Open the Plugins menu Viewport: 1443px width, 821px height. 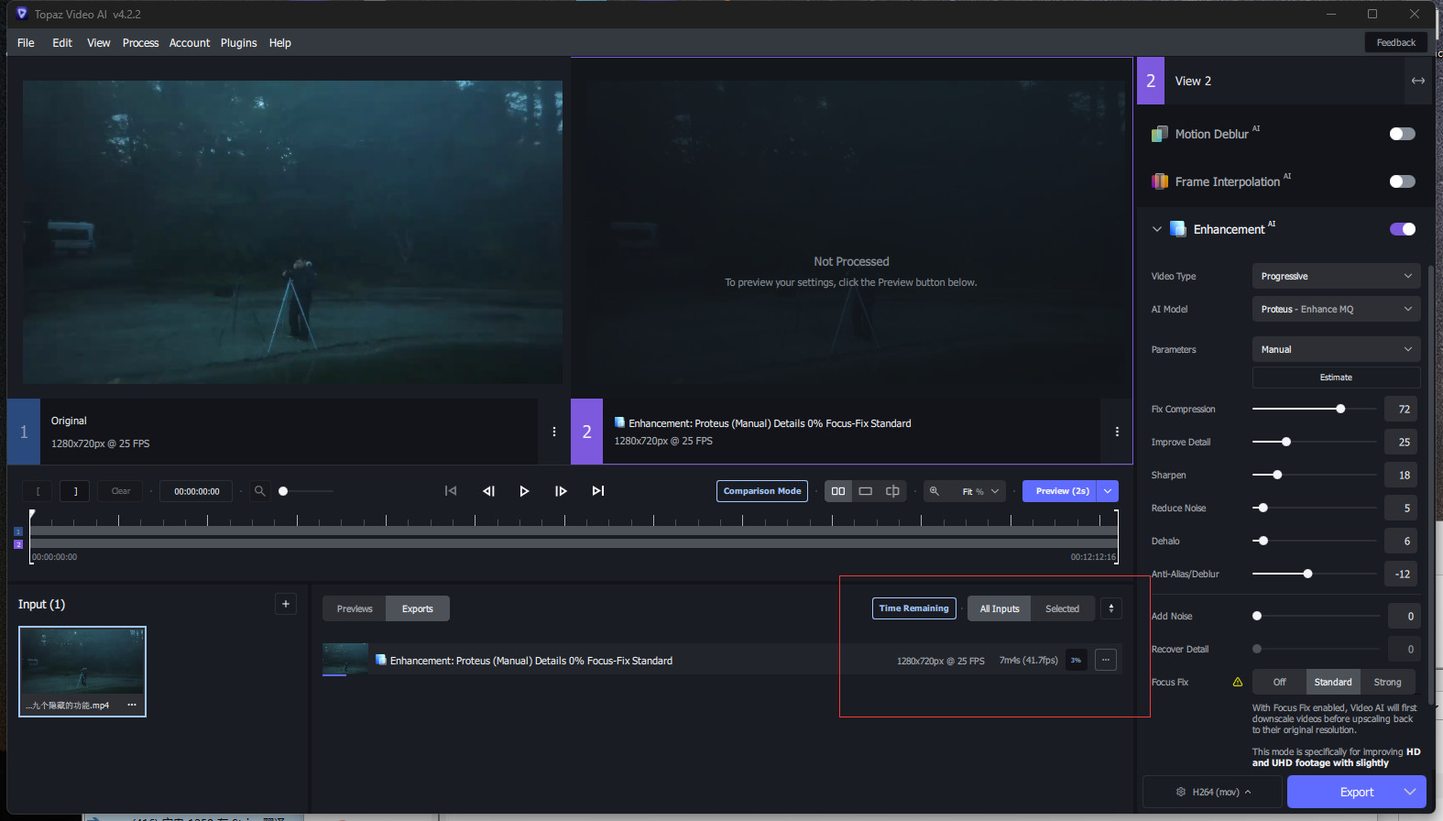point(238,43)
